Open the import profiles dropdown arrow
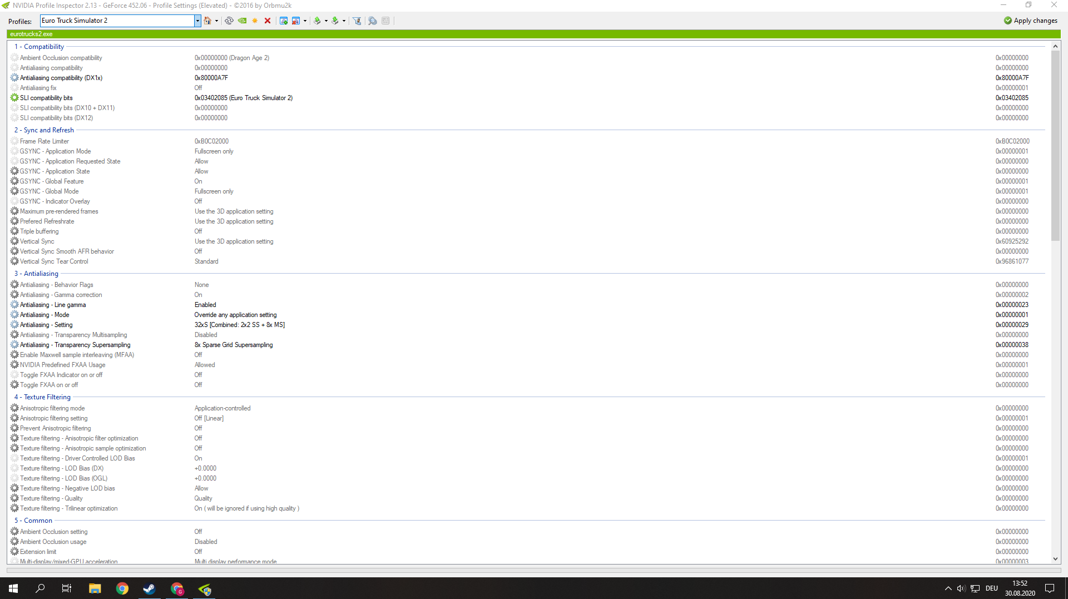1068x599 pixels. click(344, 21)
